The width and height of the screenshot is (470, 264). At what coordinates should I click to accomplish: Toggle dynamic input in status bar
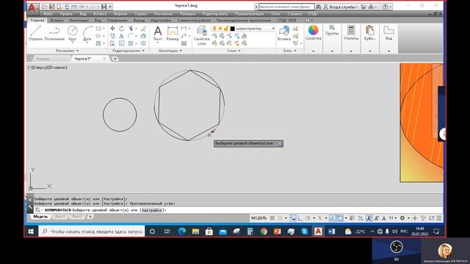pos(293,219)
